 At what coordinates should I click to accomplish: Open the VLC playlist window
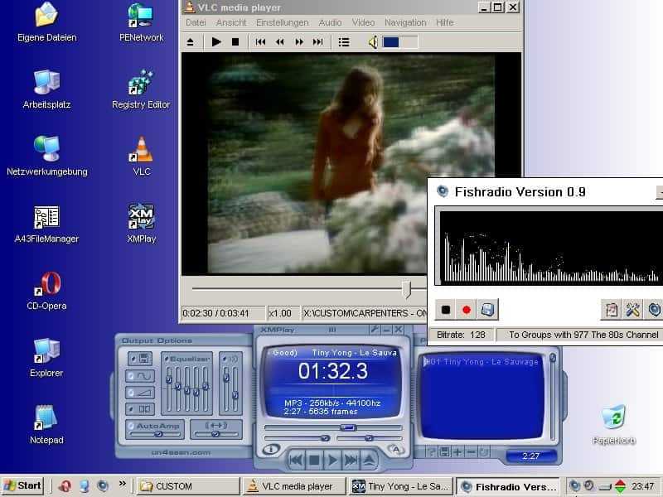(x=344, y=42)
